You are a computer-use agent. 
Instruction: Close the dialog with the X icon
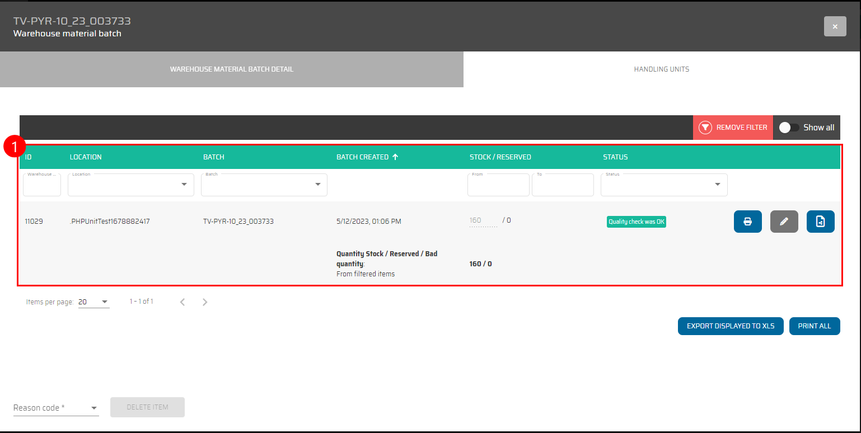tap(835, 26)
